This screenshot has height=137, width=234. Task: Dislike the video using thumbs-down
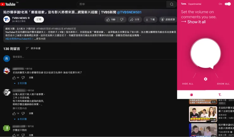tap(122, 20)
